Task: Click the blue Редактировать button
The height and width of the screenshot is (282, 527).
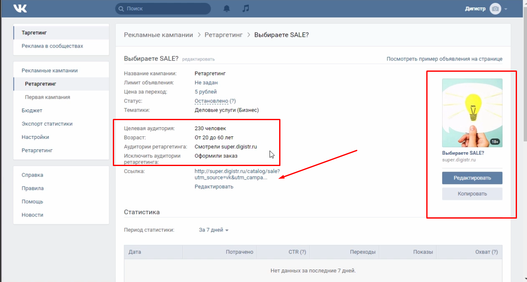Action: [472, 178]
